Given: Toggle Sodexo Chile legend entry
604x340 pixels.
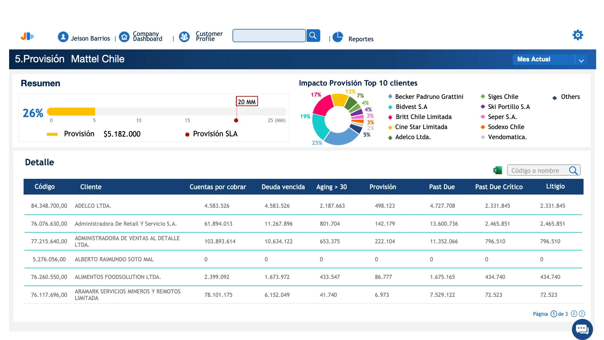Looking at the screenshot, I should (506, 127).
